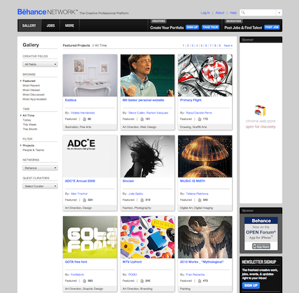
Task: Click the appreciation icon on the Sinclair card
Action: (x=142, y=200)
